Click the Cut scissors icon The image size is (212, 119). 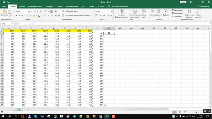(x=10, y=10)
